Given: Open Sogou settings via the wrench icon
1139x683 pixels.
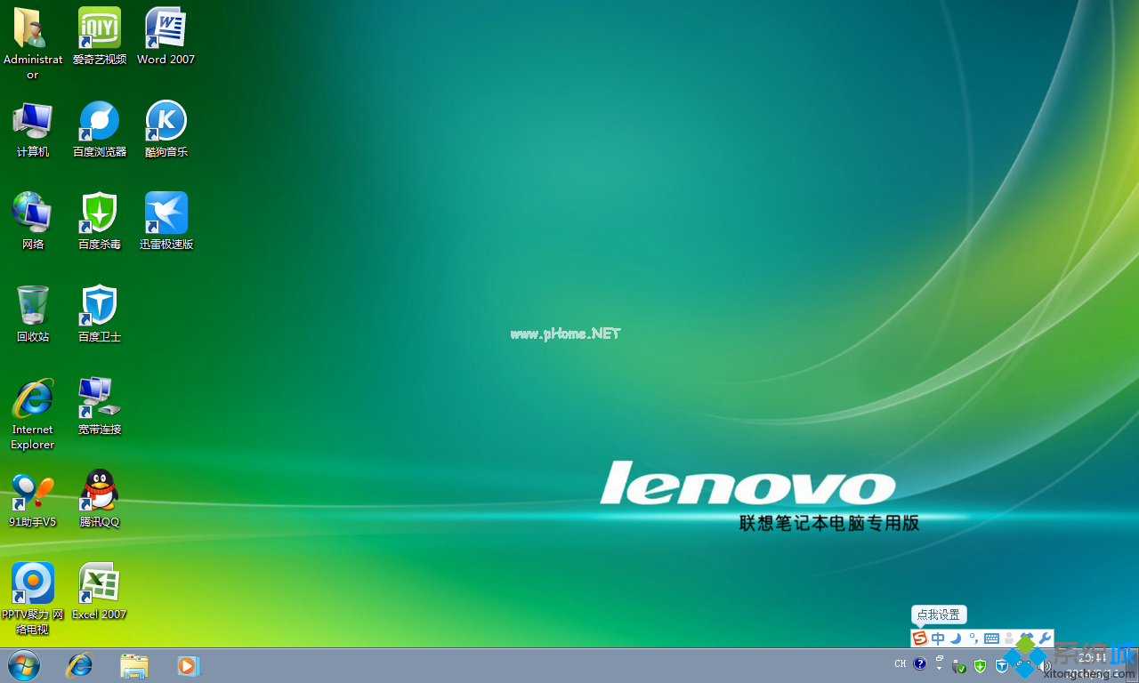Looking at the screenshot, I should [x=1044, y=639].
